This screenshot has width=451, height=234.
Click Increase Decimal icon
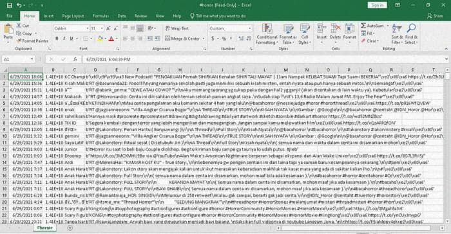pyautogui.click(x=241, y=39)
